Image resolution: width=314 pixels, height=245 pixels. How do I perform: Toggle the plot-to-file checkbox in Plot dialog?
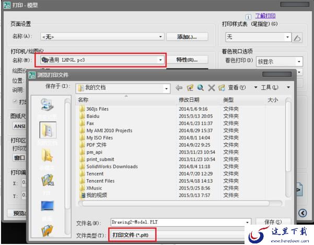(x=15, y=101)
